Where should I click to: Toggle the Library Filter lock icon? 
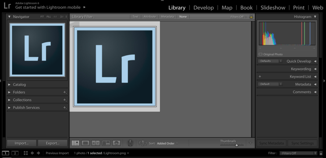pyautogui.click(x=251, y=16)
